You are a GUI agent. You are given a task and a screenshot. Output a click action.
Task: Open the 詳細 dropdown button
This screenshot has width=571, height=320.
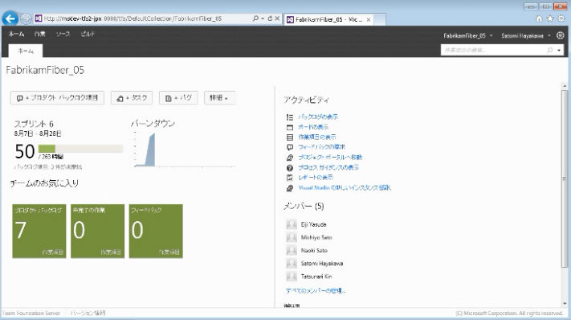(219, 97)
